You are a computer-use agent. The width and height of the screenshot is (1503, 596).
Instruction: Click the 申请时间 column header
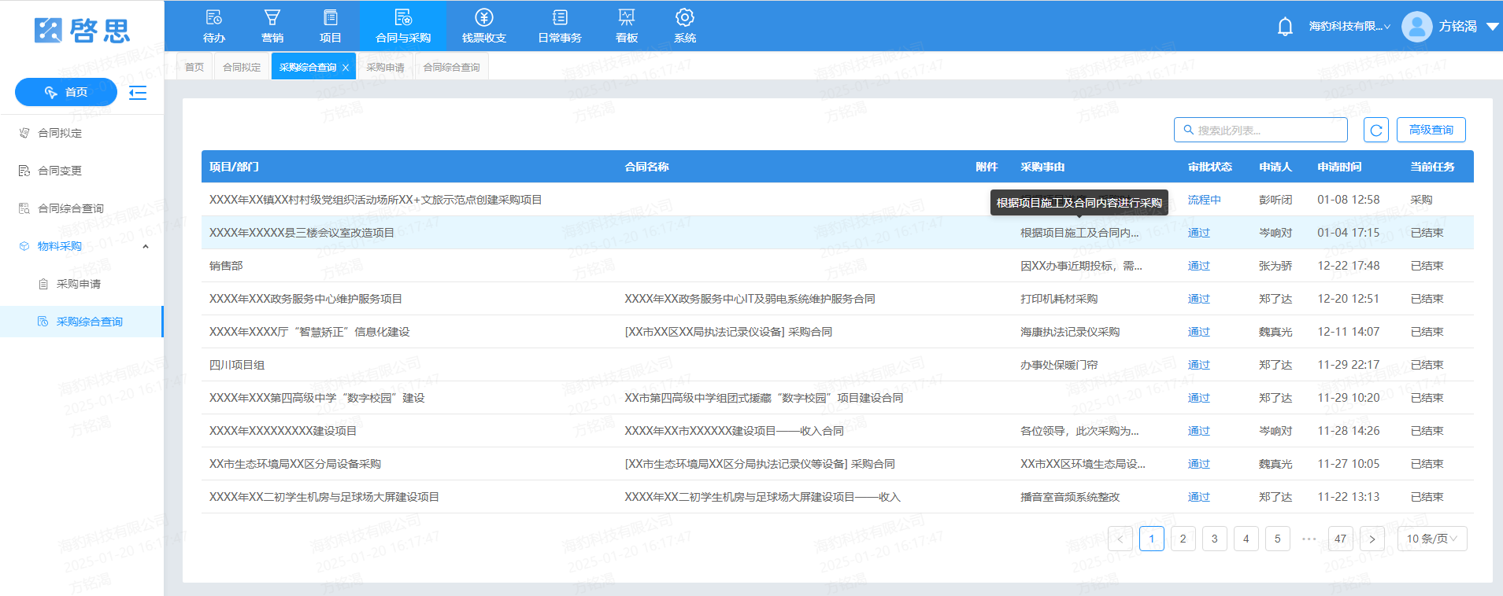[x=1339, y=167]
